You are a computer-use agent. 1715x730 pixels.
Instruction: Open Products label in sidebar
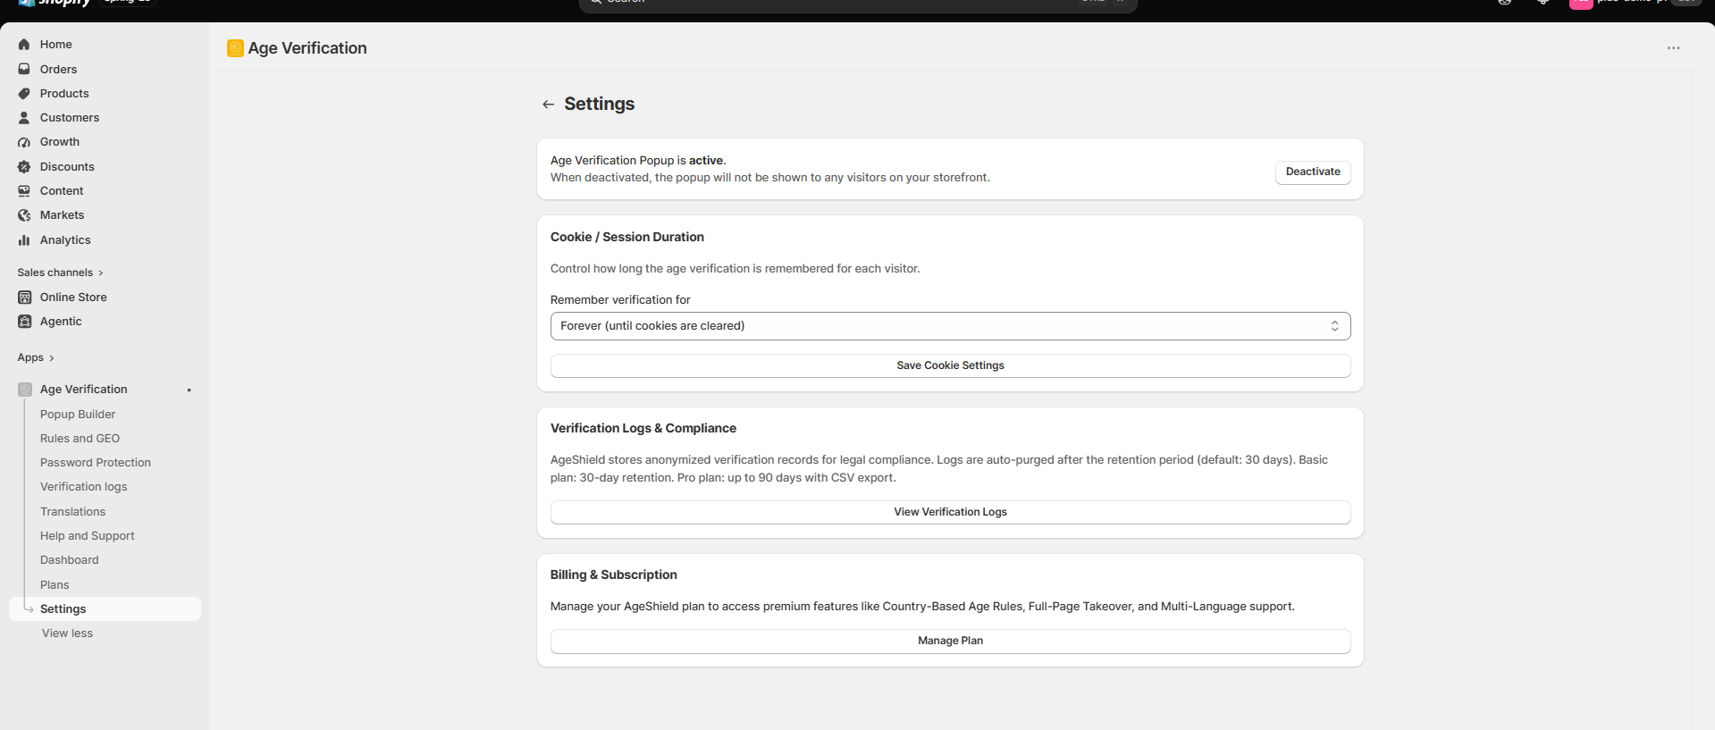(x=64, y=93)
